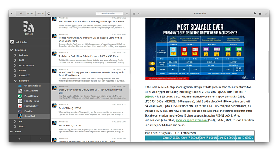The width and height of the screenshot is (278, 156).
Task: Click the cloud share icon
Action: click(260, 13)
